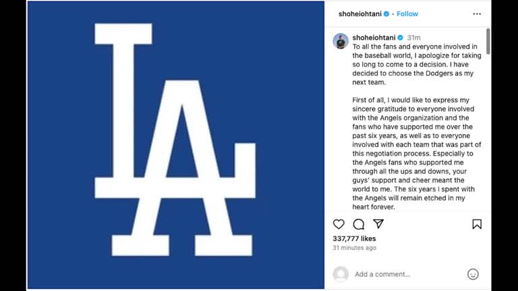The height and width of the screenshot is (291, 518).
Task: Click the shoheiohtani username in the caption
Action: tap(374, 38)
